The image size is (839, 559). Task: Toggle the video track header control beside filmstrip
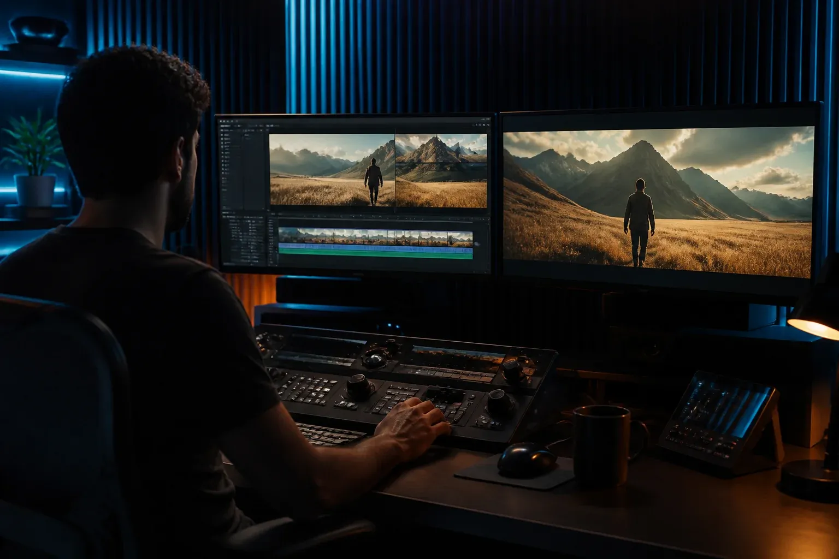click(271, 234)
